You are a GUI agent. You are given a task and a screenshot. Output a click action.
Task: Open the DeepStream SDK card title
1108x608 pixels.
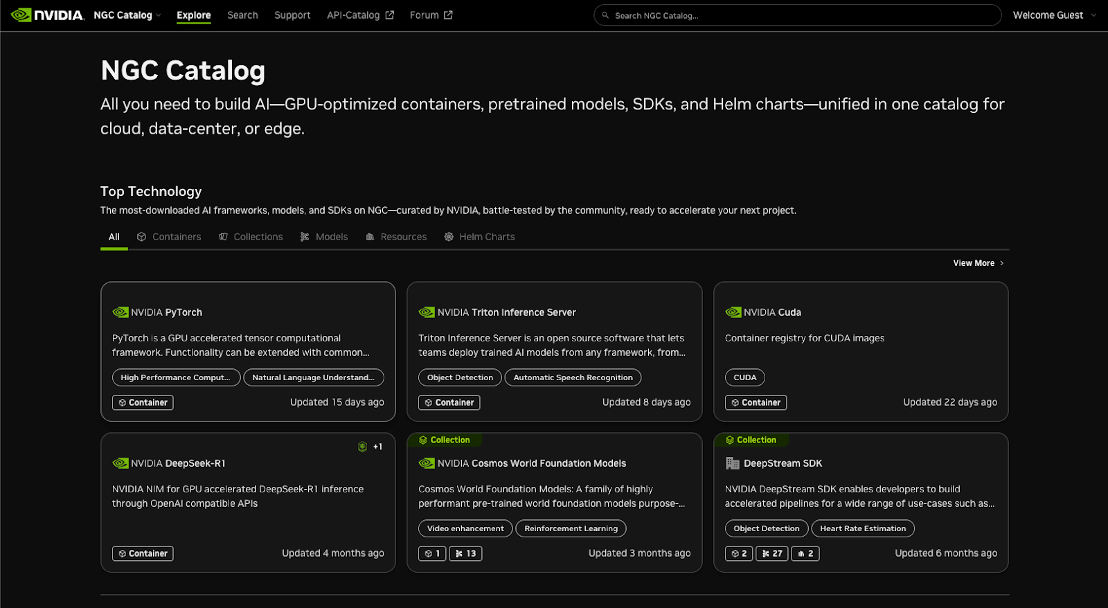coord(783,463)
